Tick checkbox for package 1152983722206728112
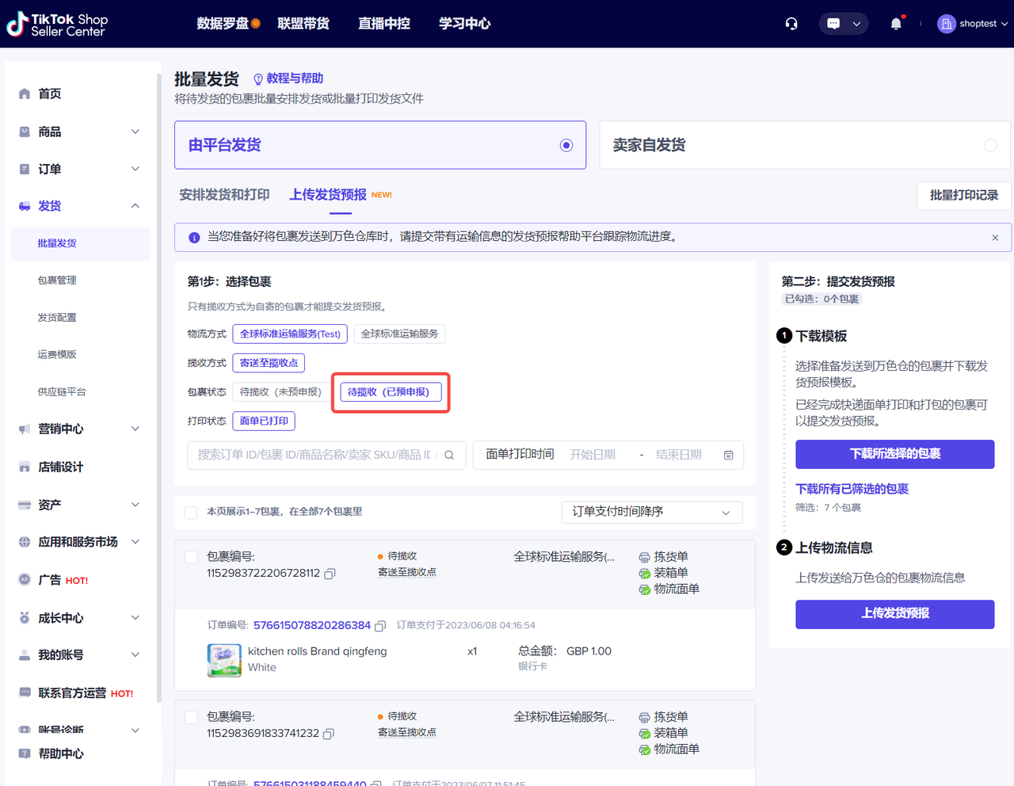This screenshot has height=786, width=1014. coord(191,557)
